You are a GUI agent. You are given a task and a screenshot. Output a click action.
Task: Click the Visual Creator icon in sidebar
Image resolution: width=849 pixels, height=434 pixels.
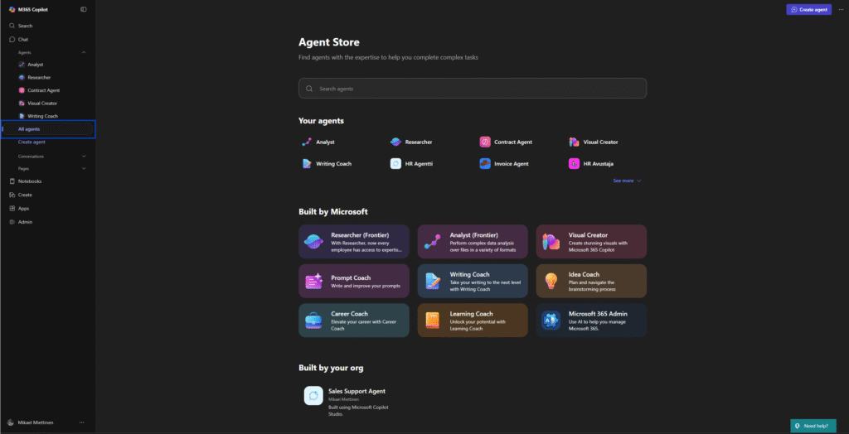(22, 104)
